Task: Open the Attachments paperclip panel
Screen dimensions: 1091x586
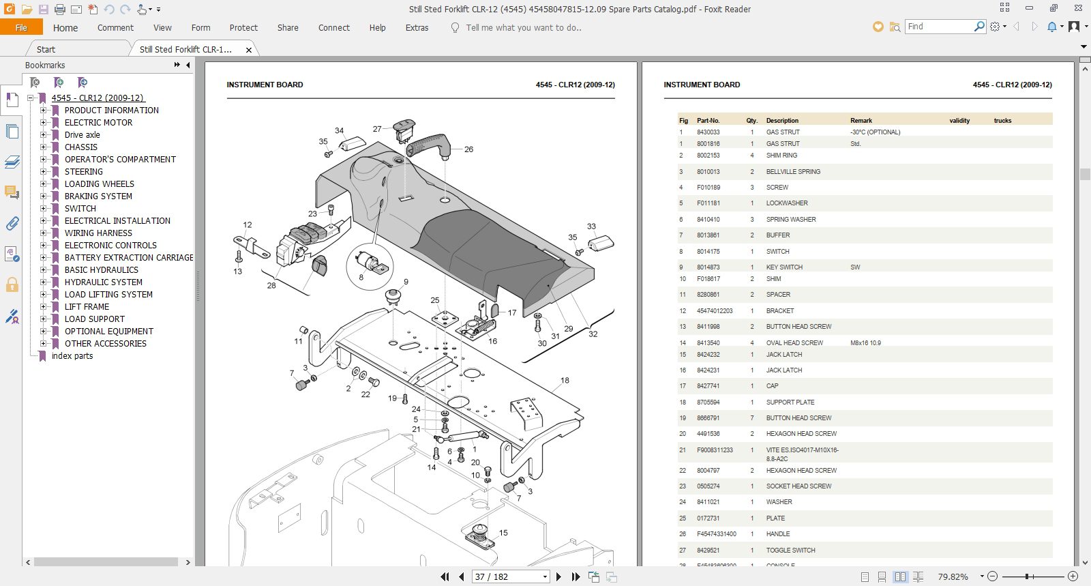Action: point(12,223)
